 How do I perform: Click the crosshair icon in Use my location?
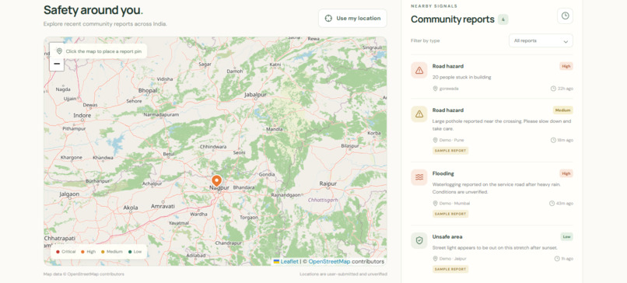[x=328, y=19]
